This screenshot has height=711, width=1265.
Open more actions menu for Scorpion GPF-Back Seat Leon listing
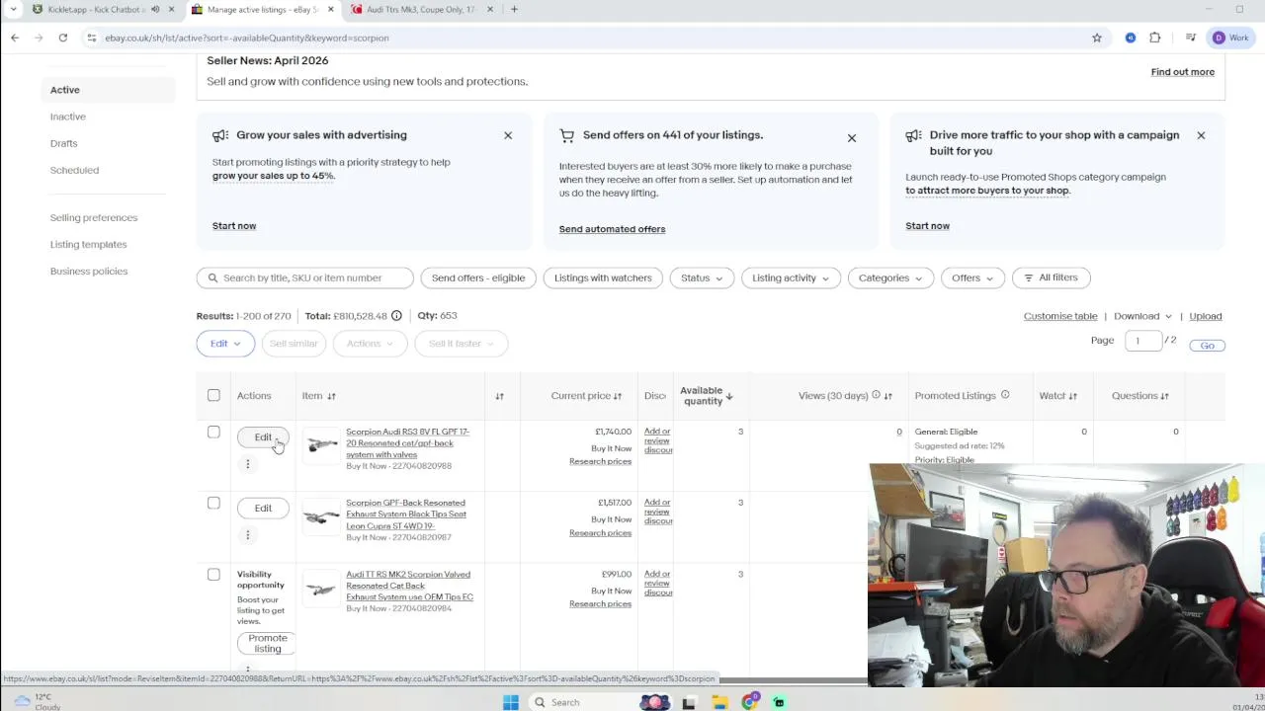[x=247, y=535]
